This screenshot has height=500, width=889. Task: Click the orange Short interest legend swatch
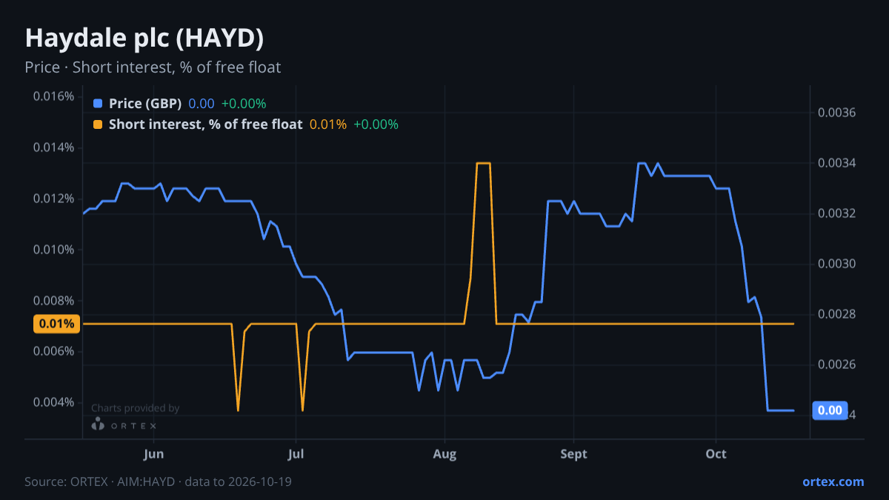coord(98,124)
